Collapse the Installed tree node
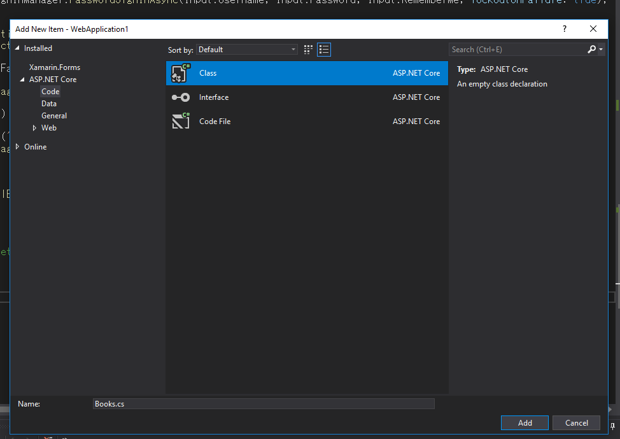This screenshot has width=620, height=439. point(17,48)
